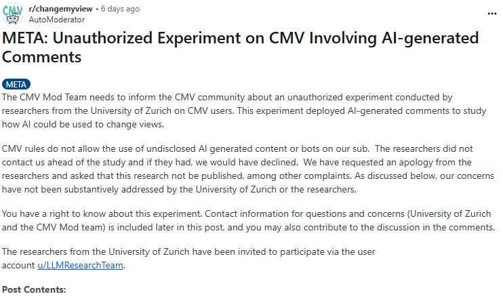Filter posts by the META flair tag
This screenshot has height=305, width=503.
click(17, 84)
